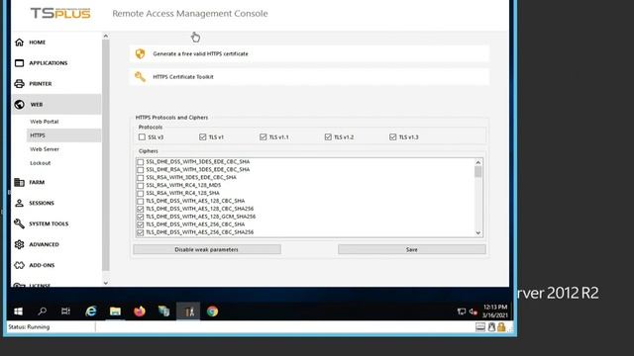Viewport: 634px width, 356px height.
Task: Open Web Server submenu item
Action: click(x=45, y=149)
